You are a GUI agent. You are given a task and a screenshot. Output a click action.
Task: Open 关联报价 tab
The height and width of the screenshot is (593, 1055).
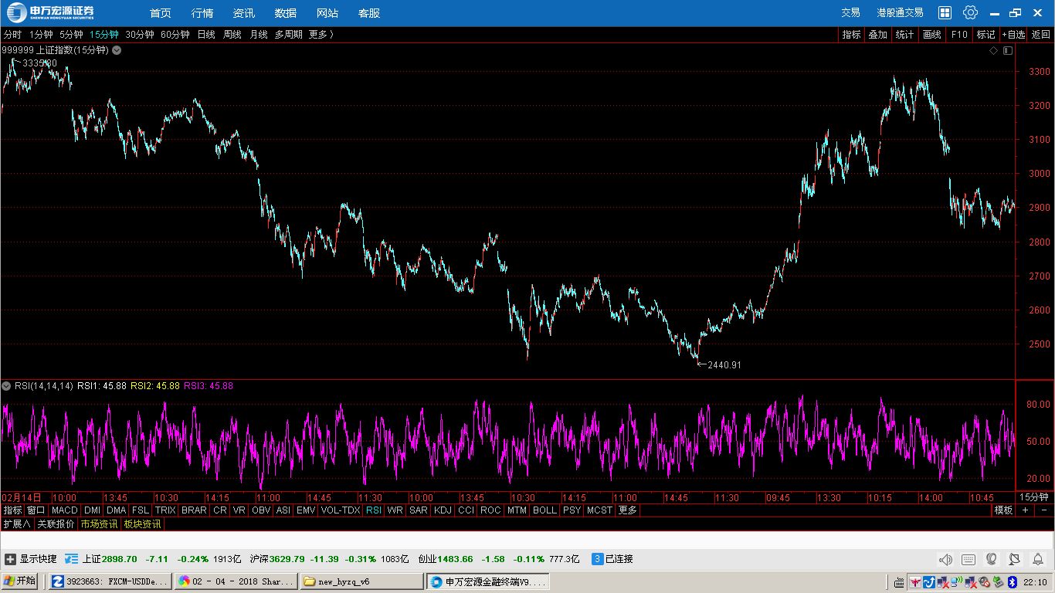click(x=56, y=524)
